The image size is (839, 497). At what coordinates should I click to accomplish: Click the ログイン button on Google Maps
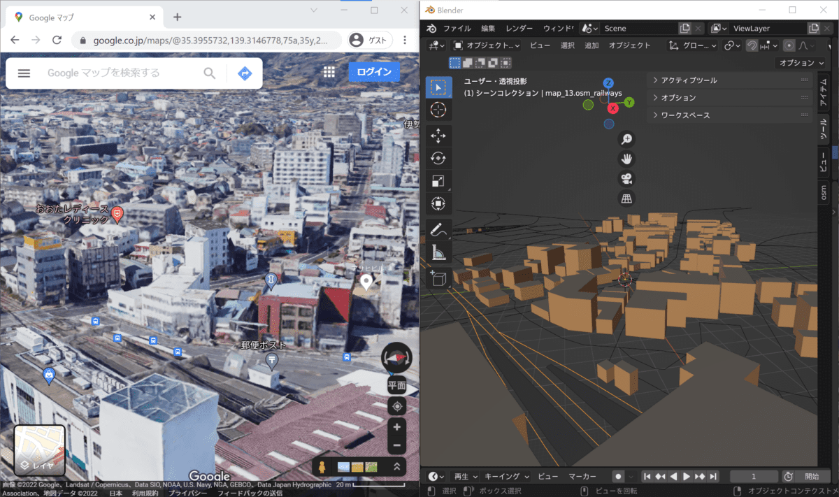(373, 73)
